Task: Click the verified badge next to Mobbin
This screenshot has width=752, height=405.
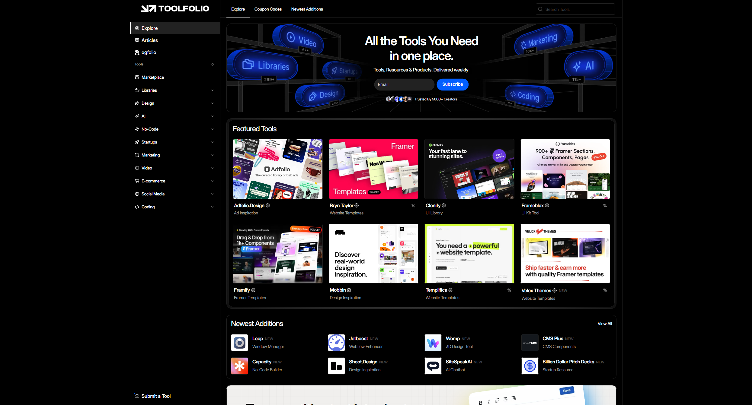Action: tap(349, 290)
